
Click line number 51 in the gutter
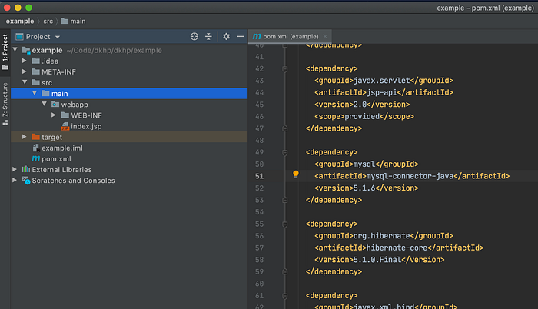[260, 176]
